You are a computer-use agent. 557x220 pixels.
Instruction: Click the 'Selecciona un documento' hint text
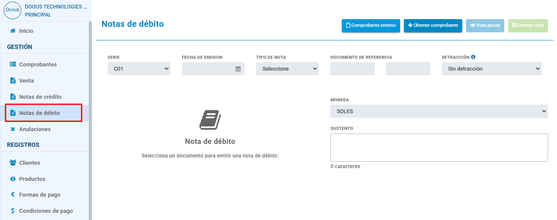(x=210, y=156)
